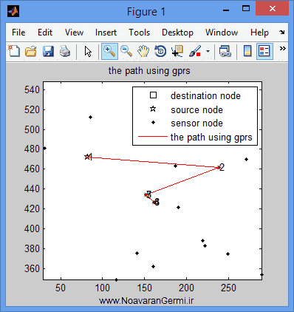
Task: Click the x-axis label www.NoavaranGermi.ir
Action: pyautogui.click(x=146, y=301)
